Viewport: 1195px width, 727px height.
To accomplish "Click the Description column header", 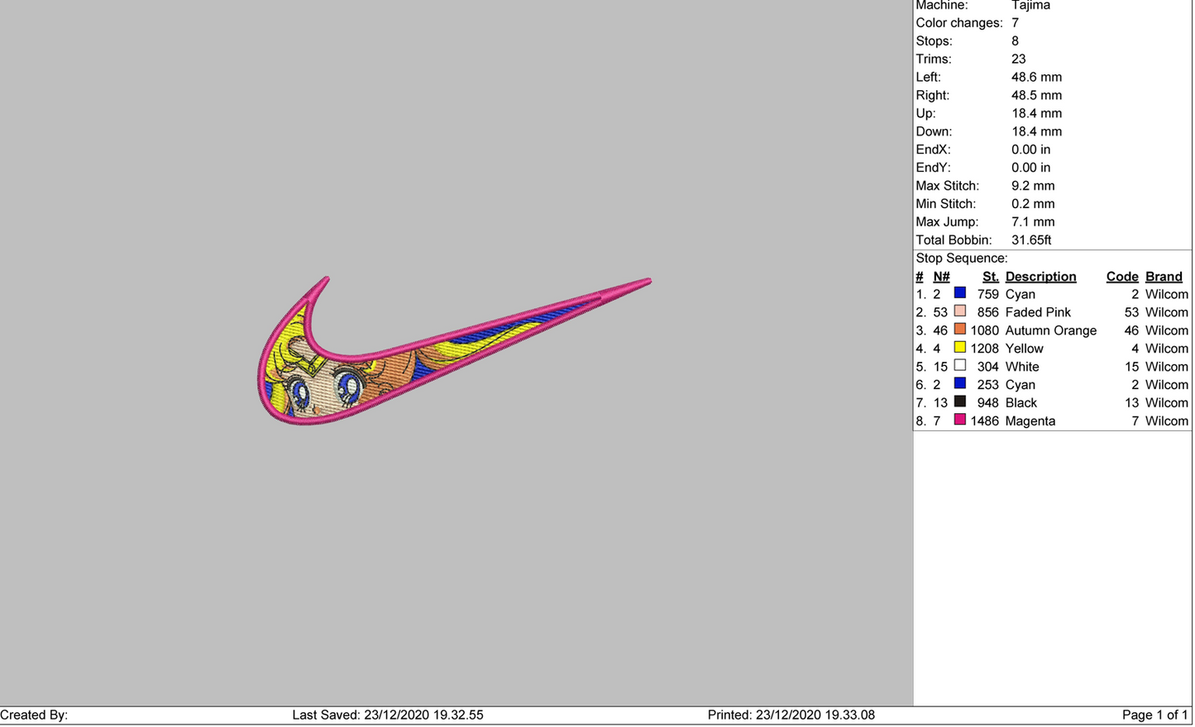I will [1040, 277].
